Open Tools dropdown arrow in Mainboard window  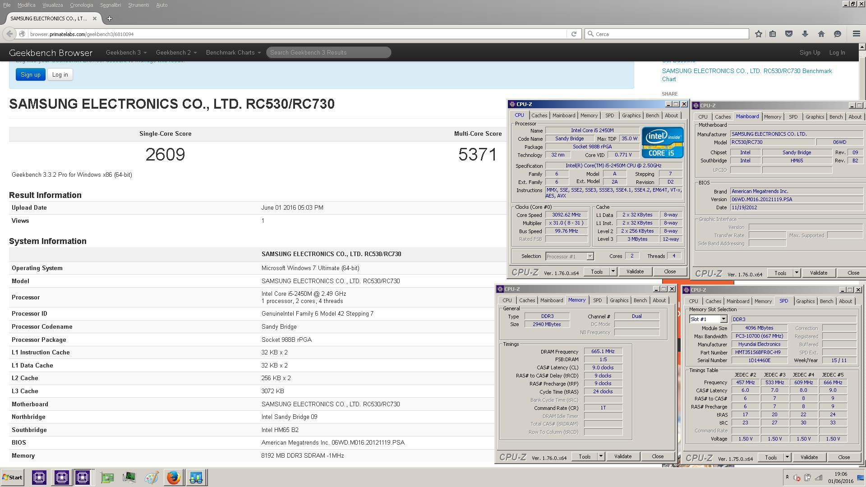pos(797,273)
